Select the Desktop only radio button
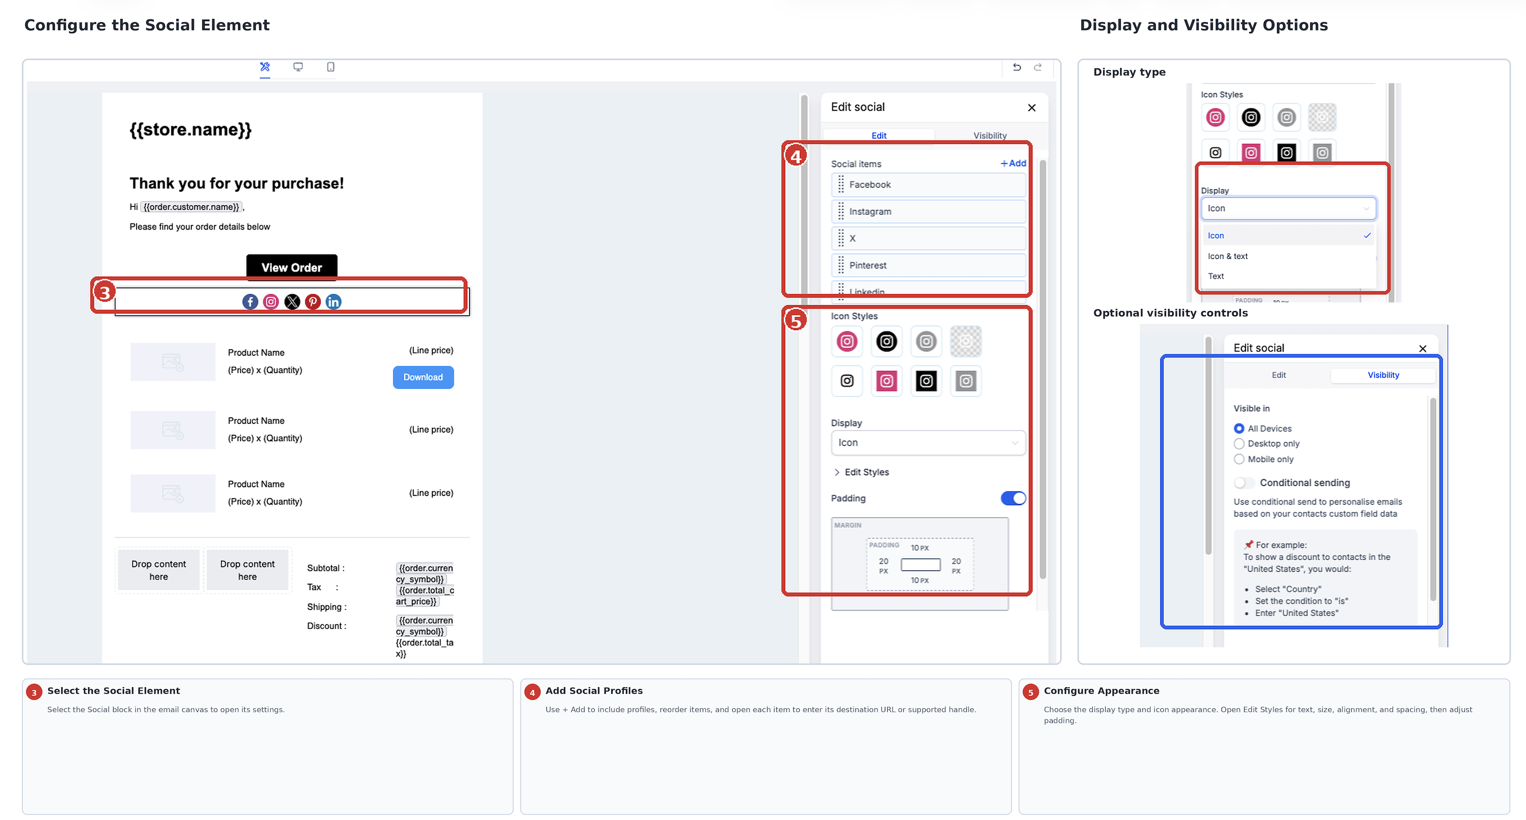The height and width of the screenshot is (820, 1526). tap(1239, 444)
